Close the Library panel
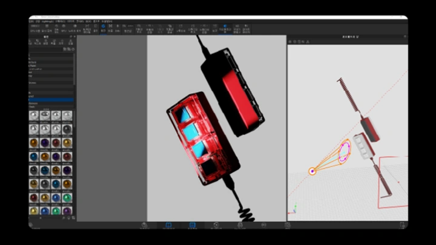 [74, 37]
